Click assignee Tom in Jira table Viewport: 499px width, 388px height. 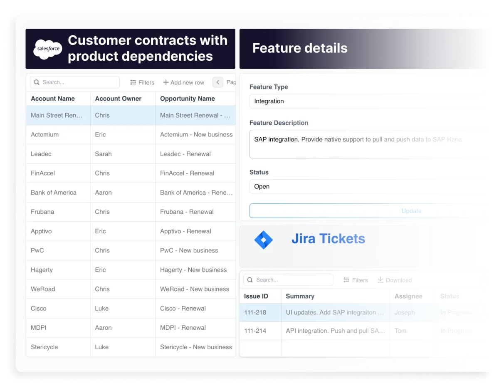pos(400,331)
